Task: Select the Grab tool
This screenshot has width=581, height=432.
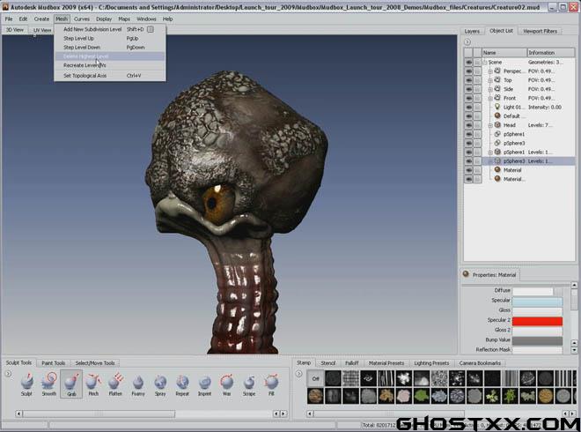Action: (71, 384)
